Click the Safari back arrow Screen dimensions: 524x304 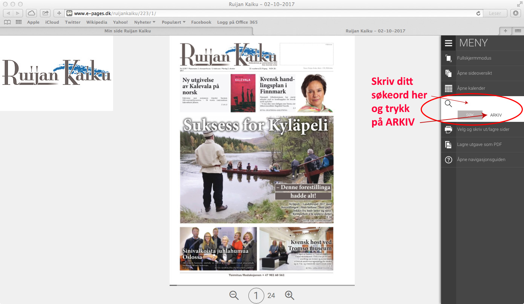(x=8, y=13)
